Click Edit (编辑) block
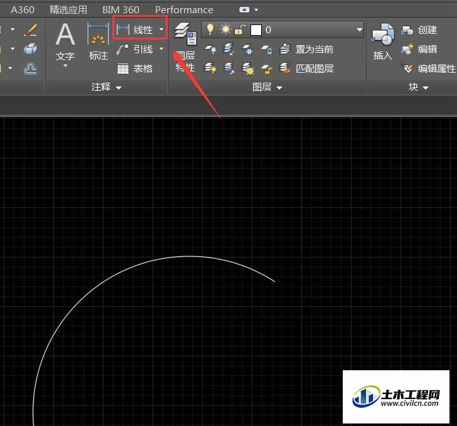This screenshot has width=457, height=426. tap(419, 49)
